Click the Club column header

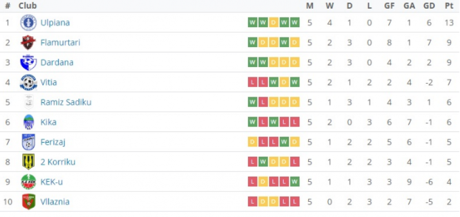(x=28, y=6)
